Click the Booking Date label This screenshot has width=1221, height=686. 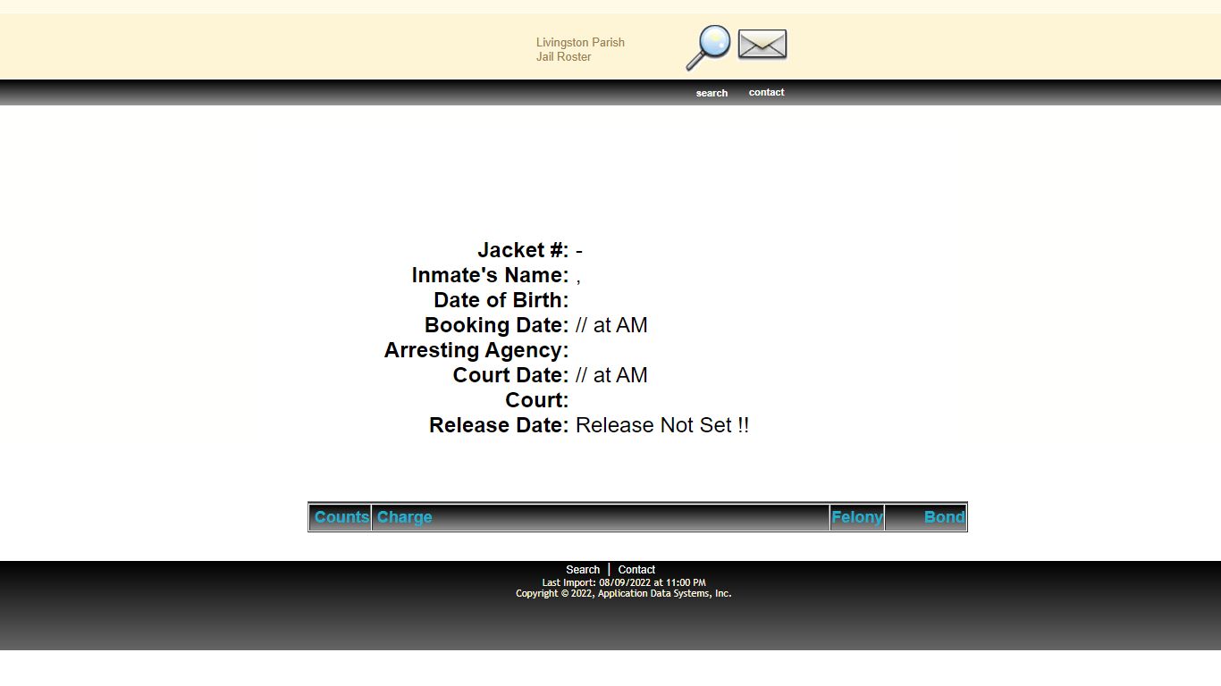click(496, 325)
